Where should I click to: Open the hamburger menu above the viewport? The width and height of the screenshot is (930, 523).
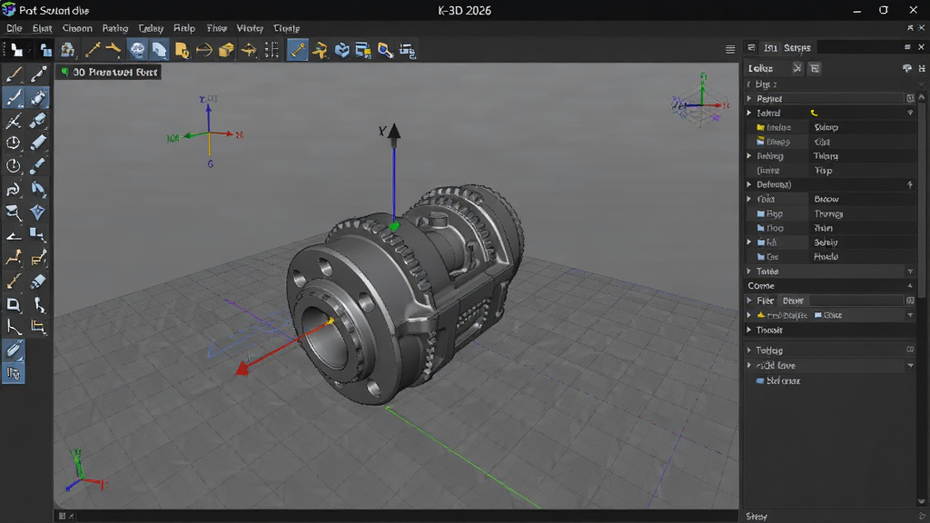730,50
